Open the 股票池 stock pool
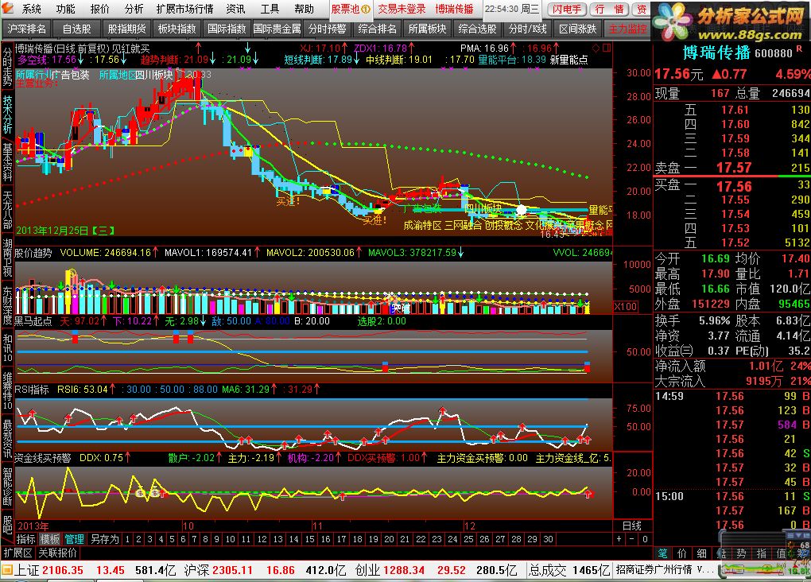The width and height of the screenshot is (811, 582). pos(350,9)
